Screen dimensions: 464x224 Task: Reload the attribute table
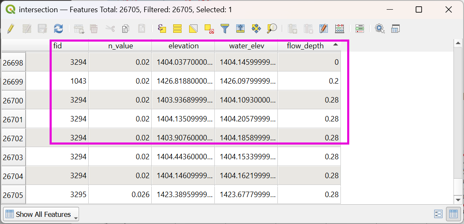[x=58, y=29]
